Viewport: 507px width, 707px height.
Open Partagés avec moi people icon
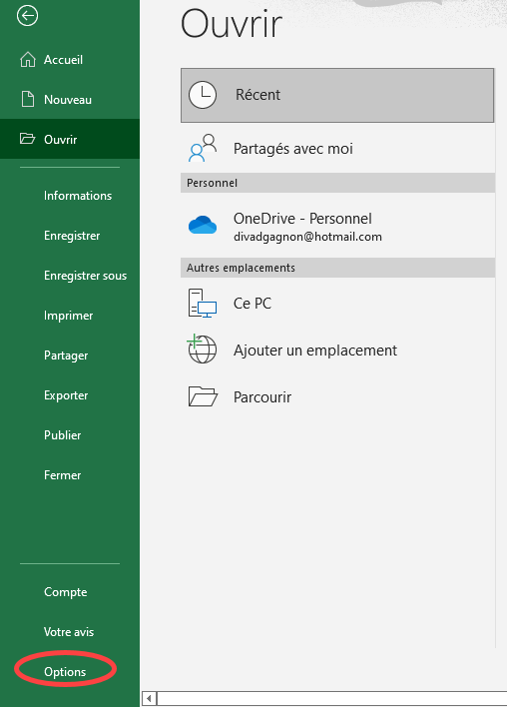[x=203, y=148]
